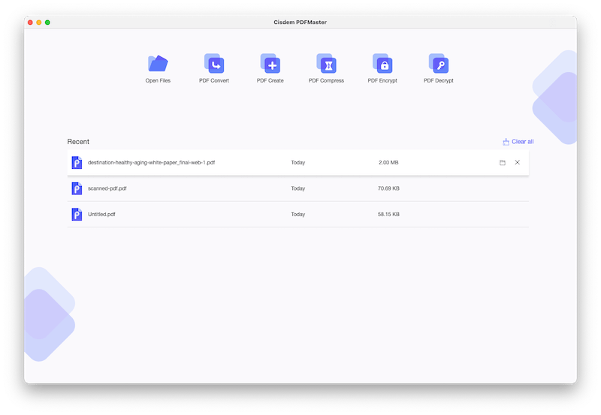
Task: Click the Cisdem PDFMaster window title
Action: [300, 23]
